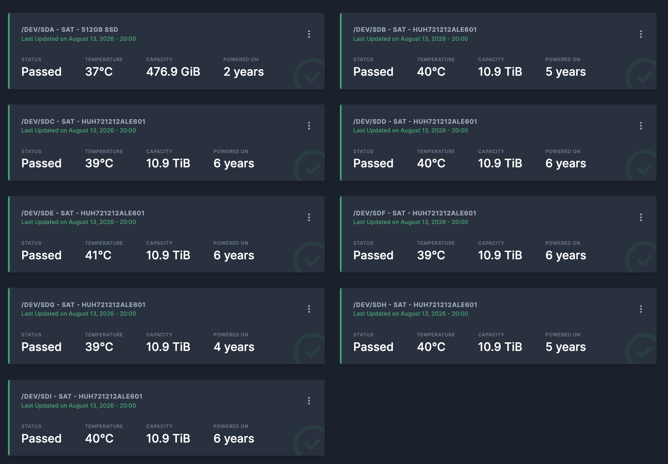Open the three-dot menu for /dev/sdc

tap(309, 126)
